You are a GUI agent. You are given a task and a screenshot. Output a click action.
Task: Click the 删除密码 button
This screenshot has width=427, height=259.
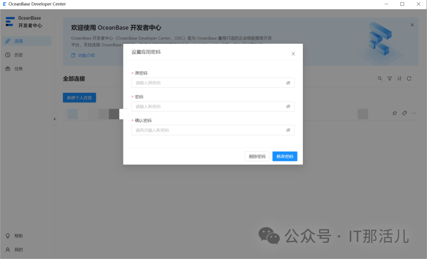pyautogui.click(x=257, y=156)
